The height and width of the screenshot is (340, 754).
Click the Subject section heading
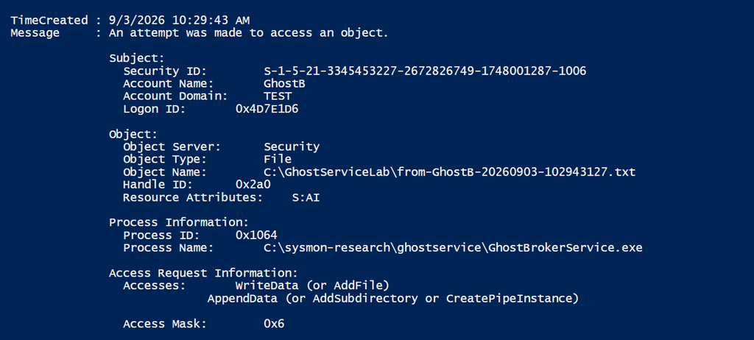pyautogui.click(x=136, y=59)
